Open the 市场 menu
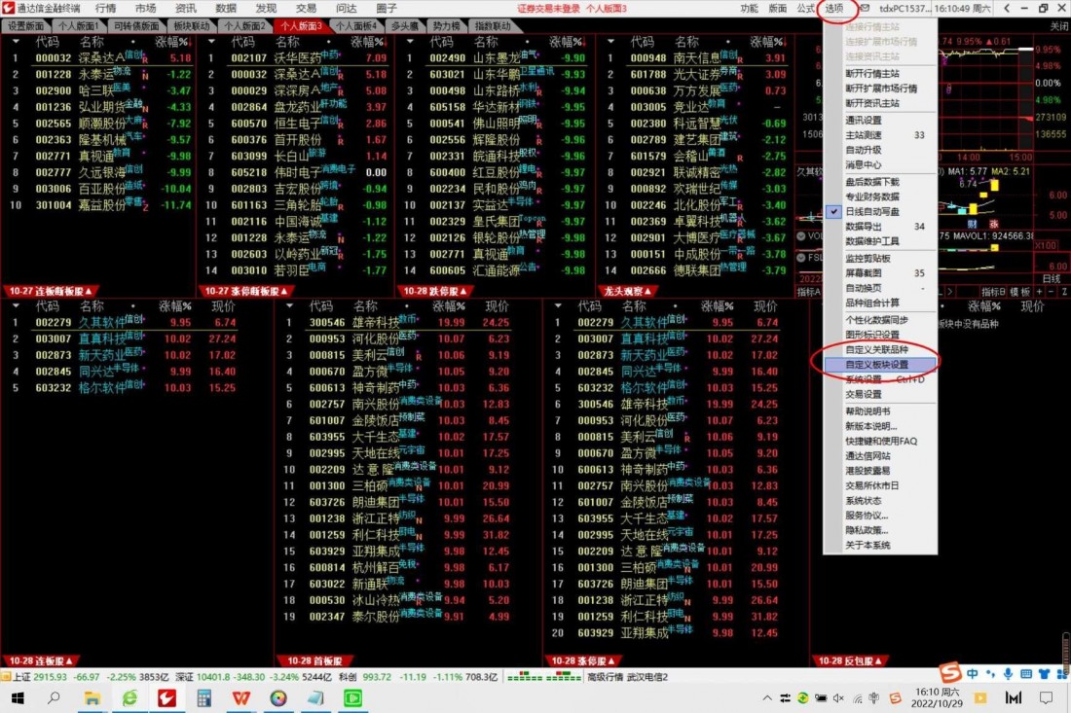This screenshot has width=1071, height=713. 145,8
